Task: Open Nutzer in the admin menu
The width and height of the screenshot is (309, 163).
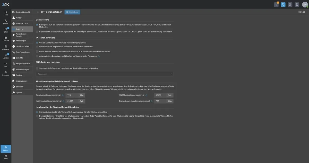Action: click(x=22, y=18)
